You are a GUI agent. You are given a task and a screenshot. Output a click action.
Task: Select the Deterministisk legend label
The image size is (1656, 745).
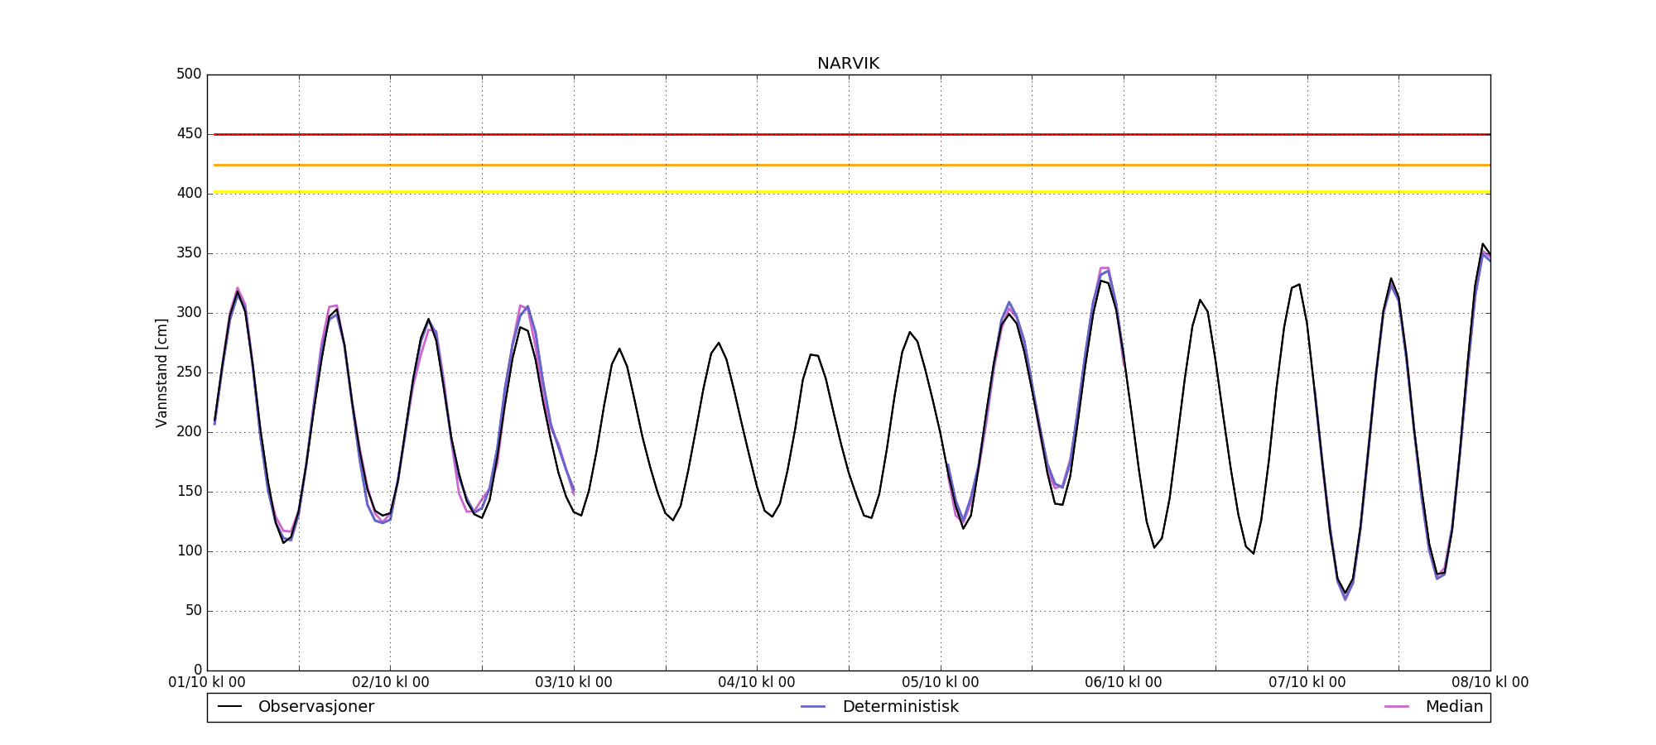pos(900,707)
